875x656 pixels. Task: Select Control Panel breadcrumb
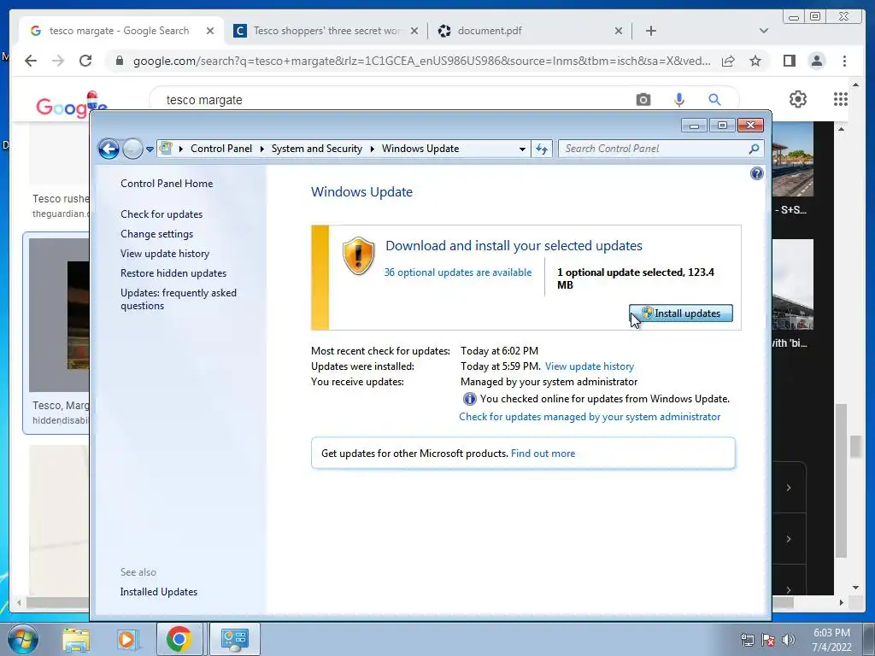[x=221, y=149]
